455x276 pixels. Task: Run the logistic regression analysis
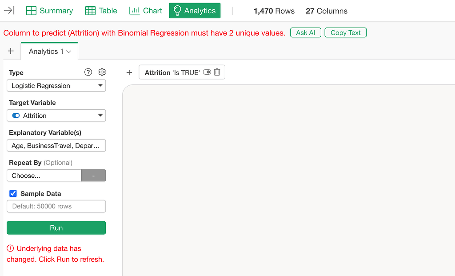pyautogui.click(x=56, y=228)
